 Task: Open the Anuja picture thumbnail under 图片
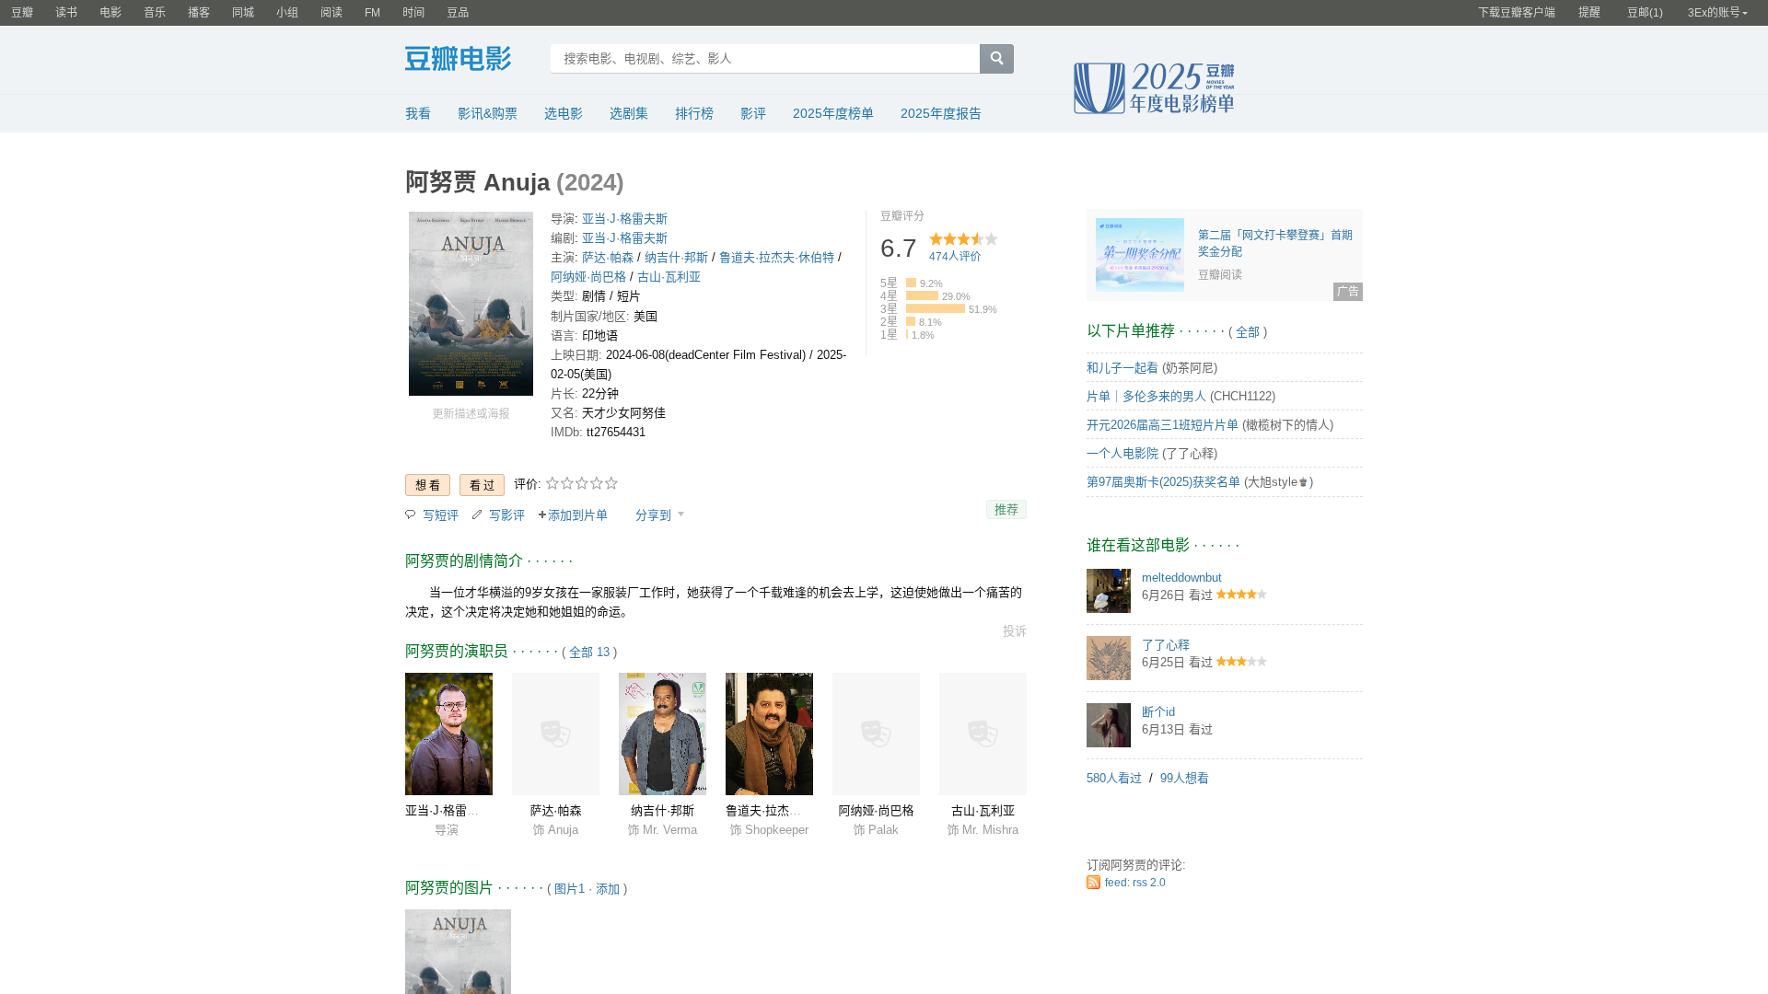pos(458,952)
